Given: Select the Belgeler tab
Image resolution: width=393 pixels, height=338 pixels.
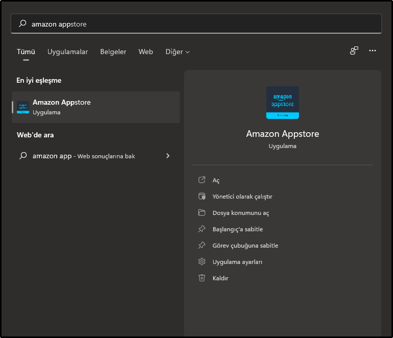Looking at the screenshot, I should [x=113, y=52].
